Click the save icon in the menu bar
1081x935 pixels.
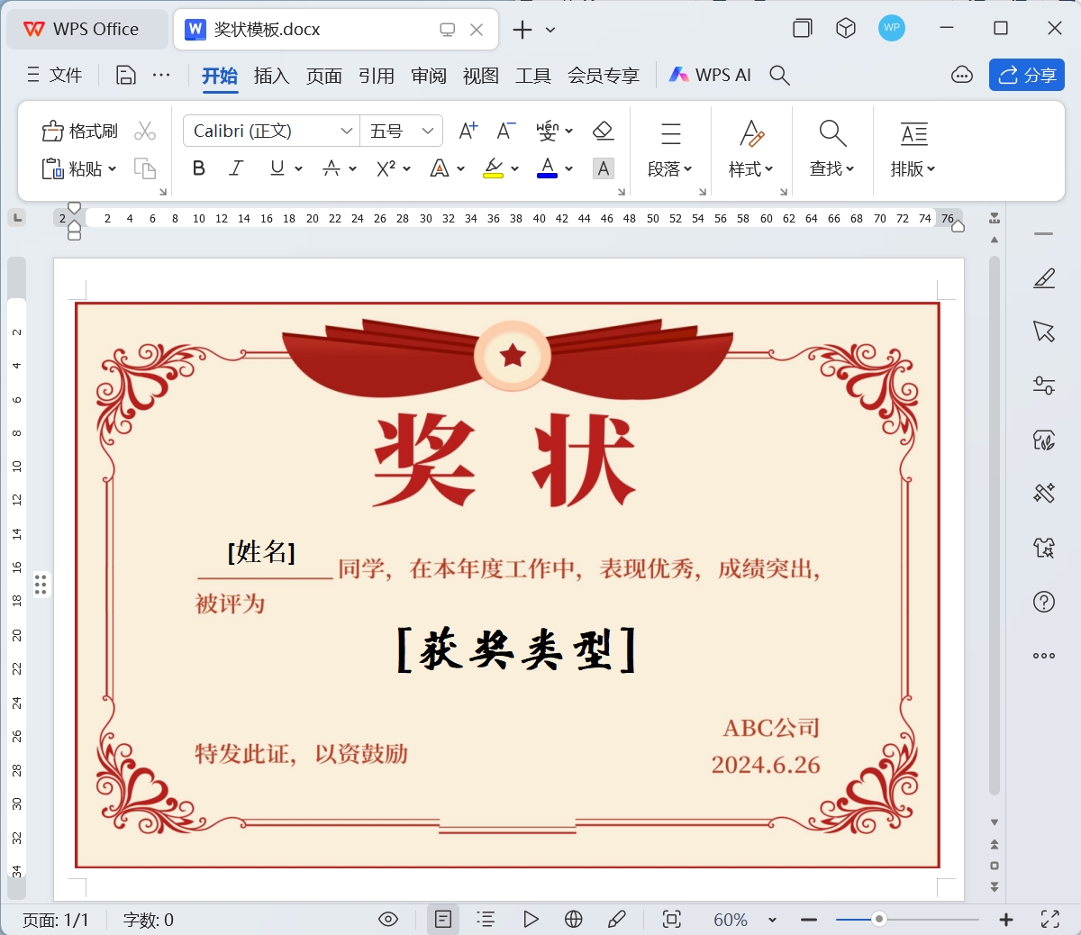(126, 76)
